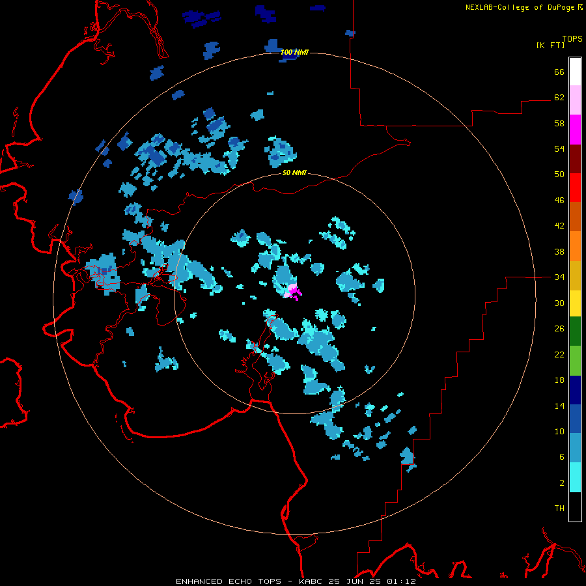Click the 30 legend value
Viewport: 586px width, 586px height.
click(x=559, y=303)
